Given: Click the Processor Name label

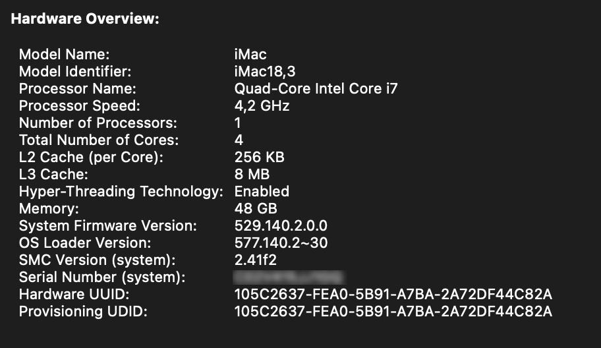Looking at the screenshot, I should pos(77,88).
